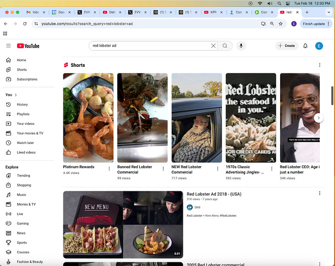
Task: Open bookmarks apps grid icon
Action: pos(5,33)
